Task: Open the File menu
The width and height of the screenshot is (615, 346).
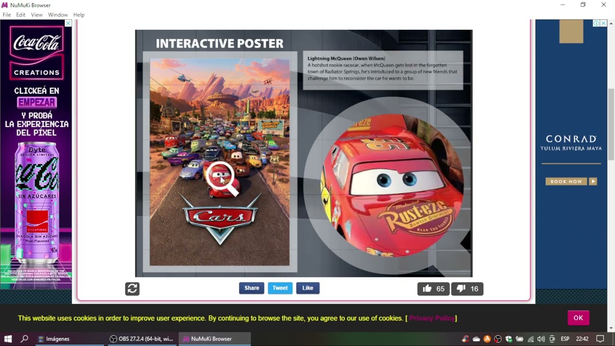Action: [7, 15]
